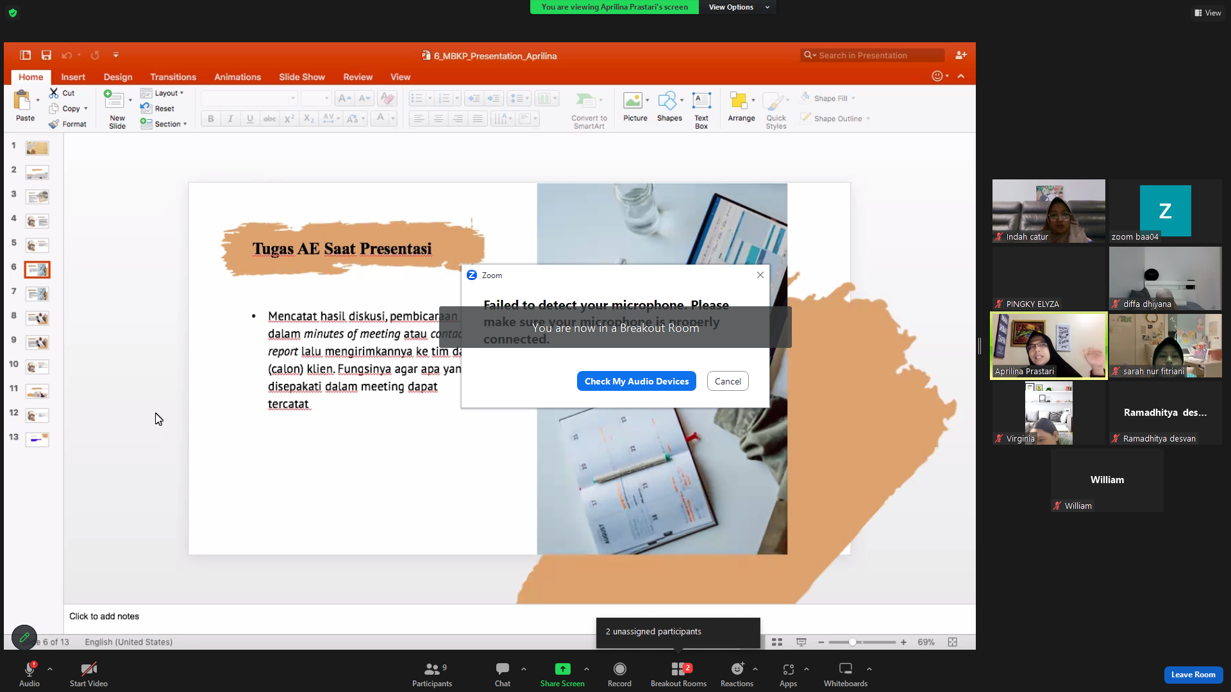Expand the Share Screen options arrow
Screen dimensions: 1231x692
[x=587, y=669]
